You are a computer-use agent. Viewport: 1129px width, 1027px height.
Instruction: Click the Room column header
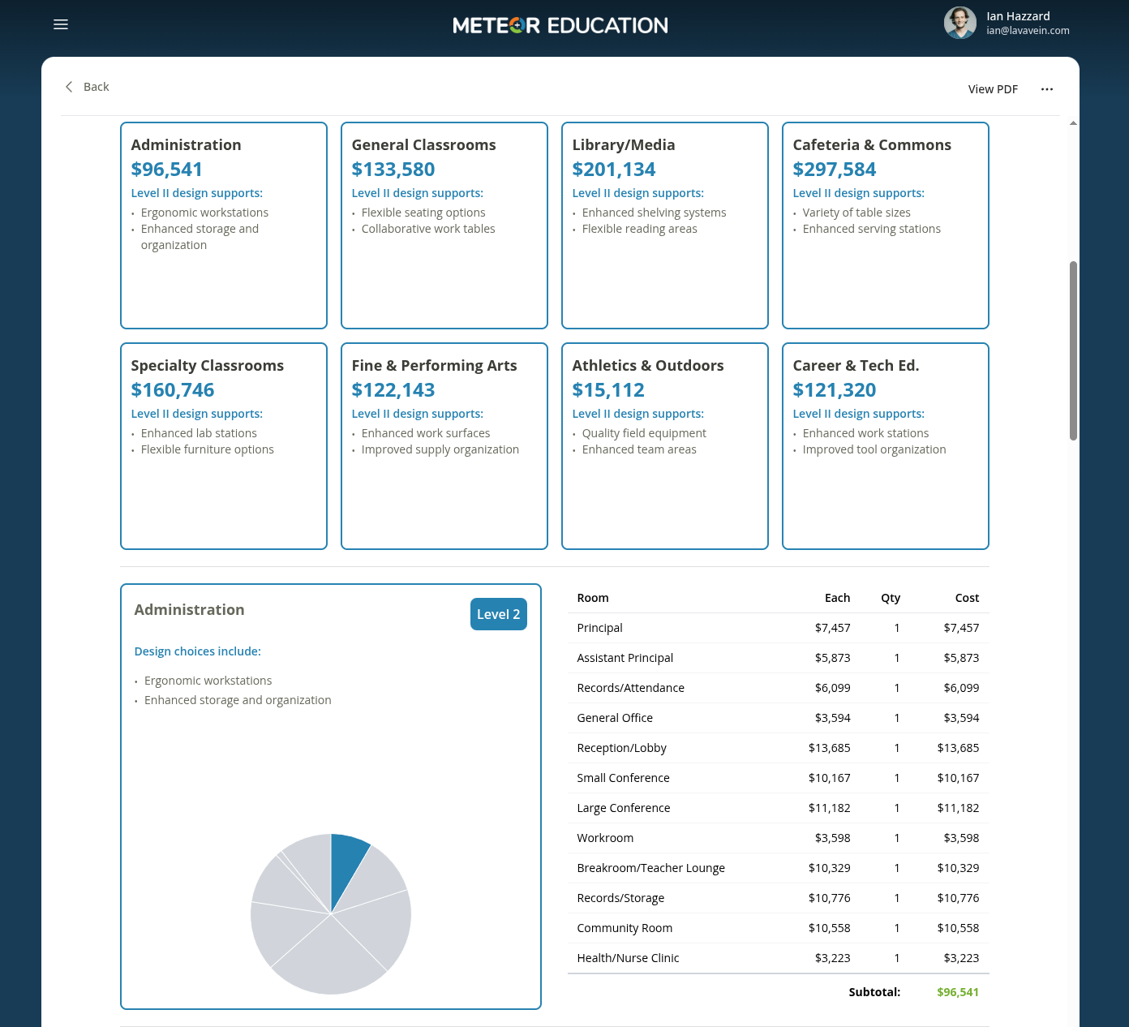(593, 598)
